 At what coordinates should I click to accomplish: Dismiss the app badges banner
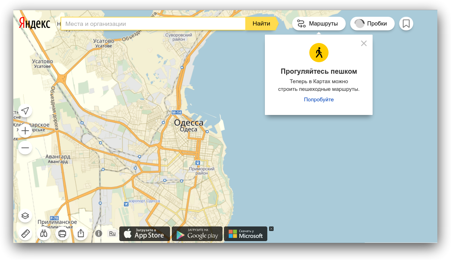pos(271,229)
